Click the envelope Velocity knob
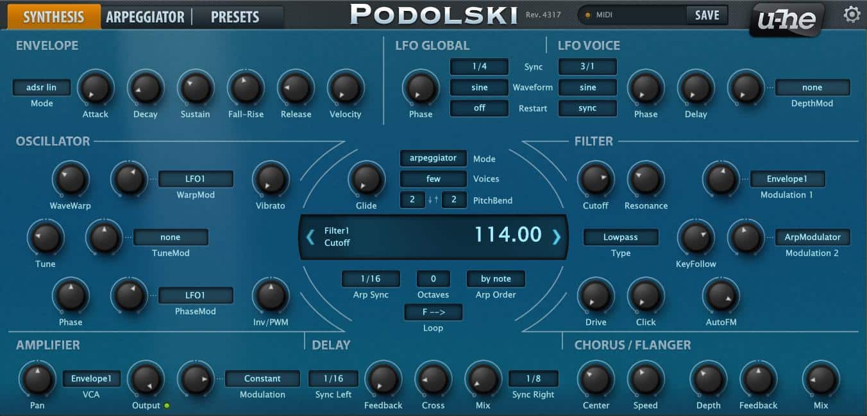 [346, 88]
